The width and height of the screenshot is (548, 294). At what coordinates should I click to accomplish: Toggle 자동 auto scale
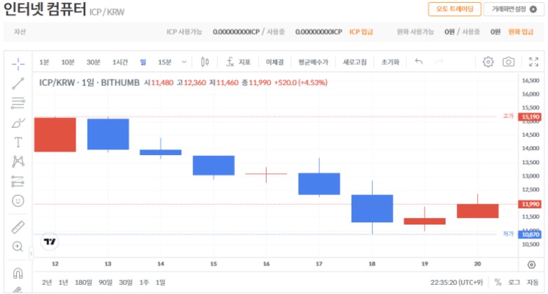coord(533,283)
